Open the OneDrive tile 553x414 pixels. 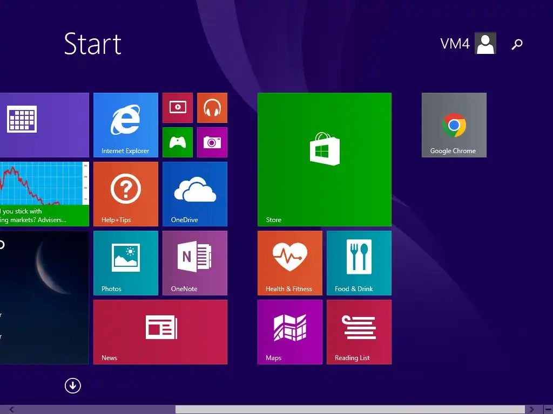click(195, 194)
